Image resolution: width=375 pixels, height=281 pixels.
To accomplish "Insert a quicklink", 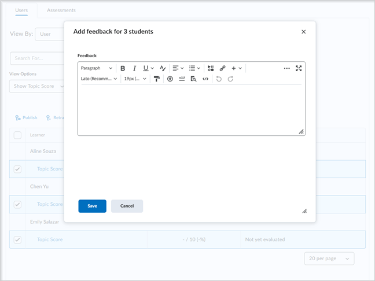I will pyautogui.click(x=222, y=68).
